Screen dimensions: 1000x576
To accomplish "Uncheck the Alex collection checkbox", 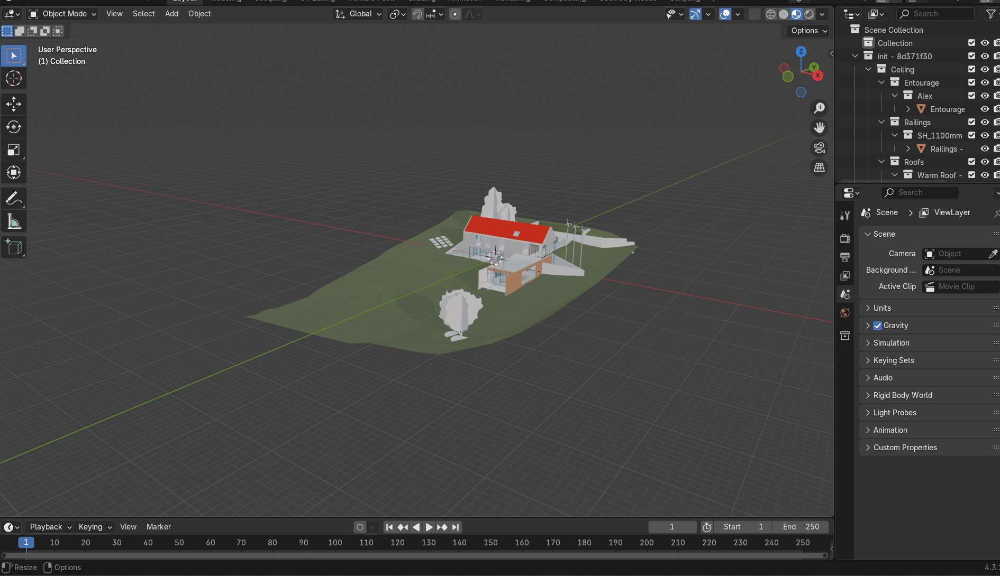I will 971,96.
